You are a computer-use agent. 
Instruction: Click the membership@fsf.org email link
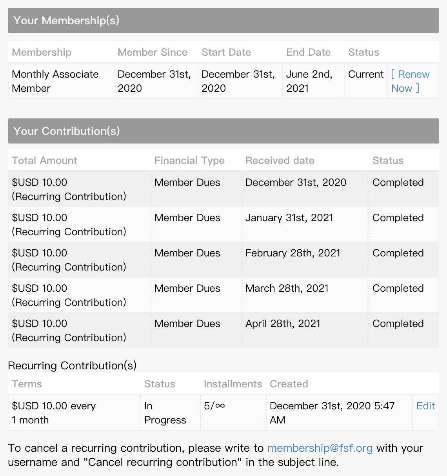tap(320, 448)
